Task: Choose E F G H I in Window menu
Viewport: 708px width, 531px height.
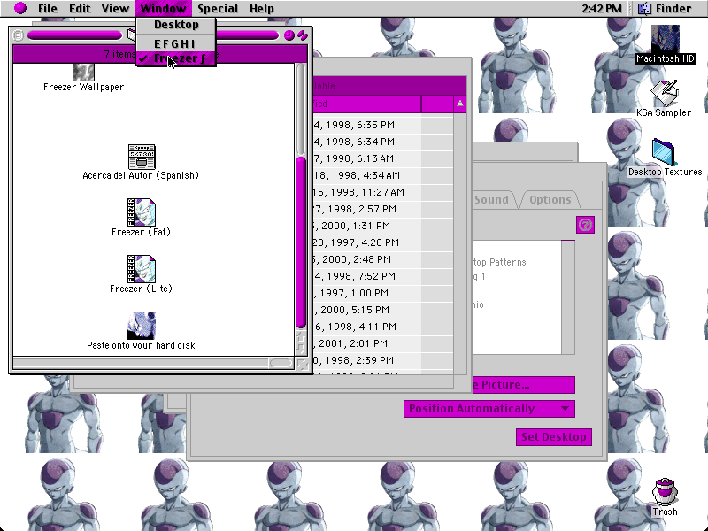Action: click(176, 43)
